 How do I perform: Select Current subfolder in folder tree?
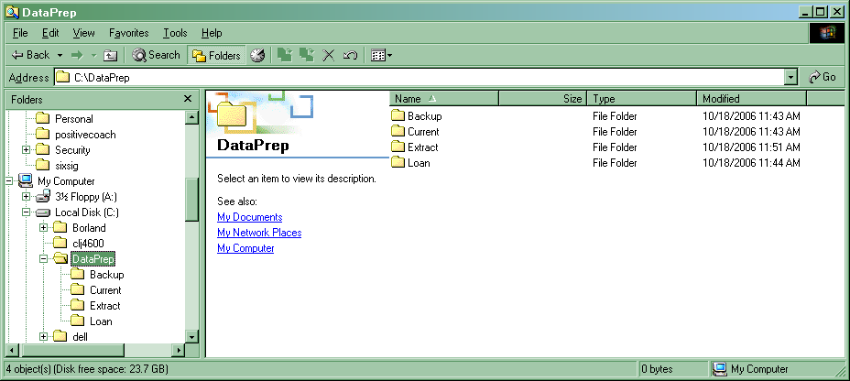105,290
